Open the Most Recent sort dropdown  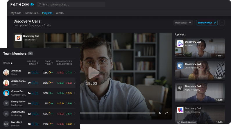[x=183, y=23]
